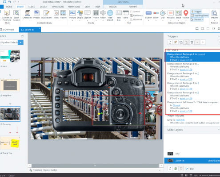Open the Video dropdown
Image resolution: width=220 pixels, height=177 pixels.
[x=96, y=20]
